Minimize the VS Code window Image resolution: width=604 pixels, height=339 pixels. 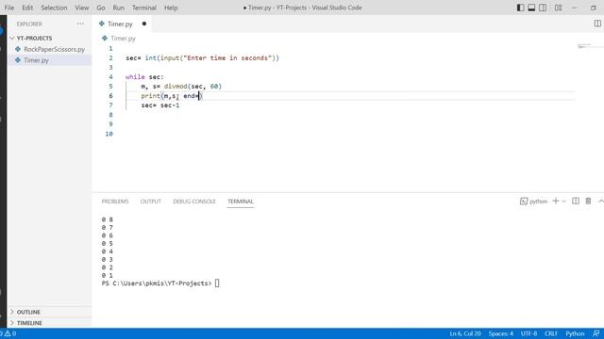[575, 8]
